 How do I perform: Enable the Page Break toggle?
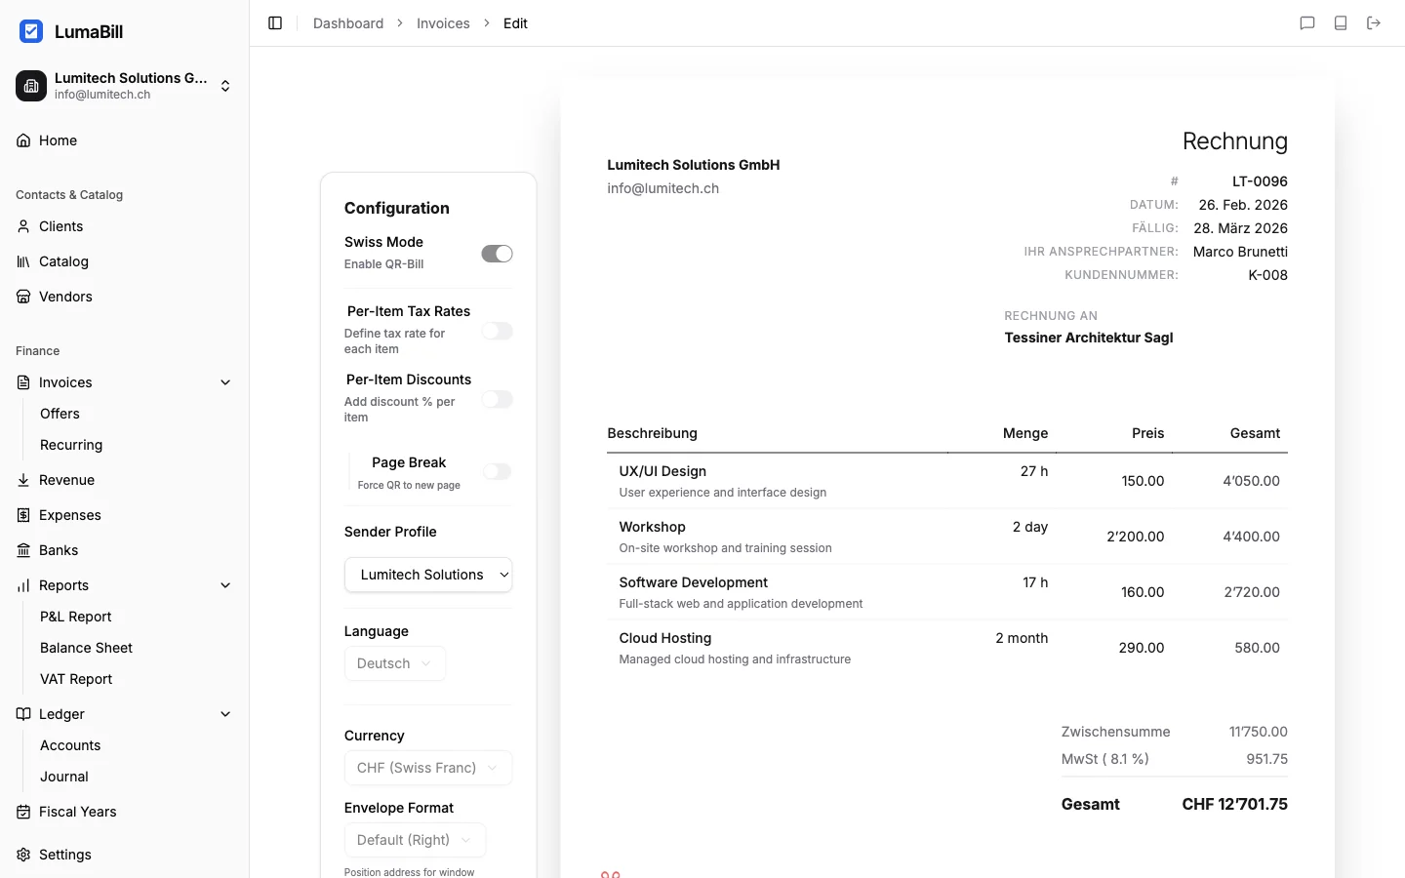(497, 471)
